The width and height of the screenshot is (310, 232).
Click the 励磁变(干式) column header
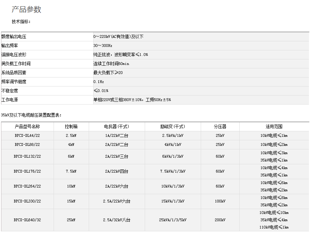[x=173, y=127]
